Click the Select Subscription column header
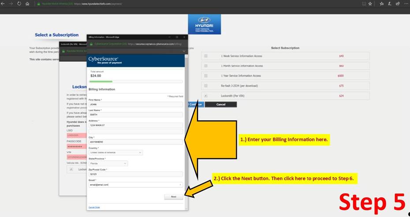Screen dimensions: 410x217 285,48
